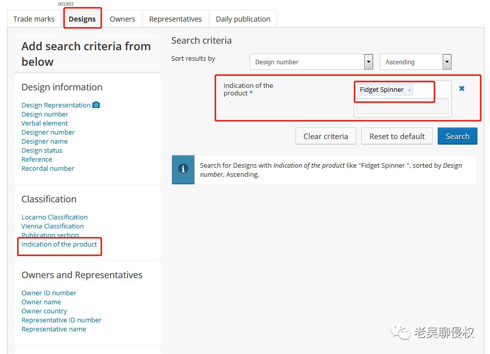Go to the Daily publication tab

243,19
